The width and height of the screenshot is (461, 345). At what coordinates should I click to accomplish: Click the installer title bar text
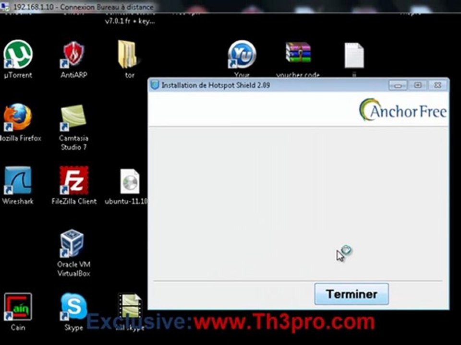click(216, 85)
